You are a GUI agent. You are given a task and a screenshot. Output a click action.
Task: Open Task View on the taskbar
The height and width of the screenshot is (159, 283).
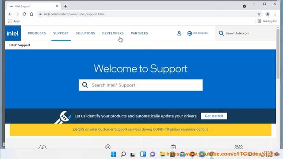(133, 154)
